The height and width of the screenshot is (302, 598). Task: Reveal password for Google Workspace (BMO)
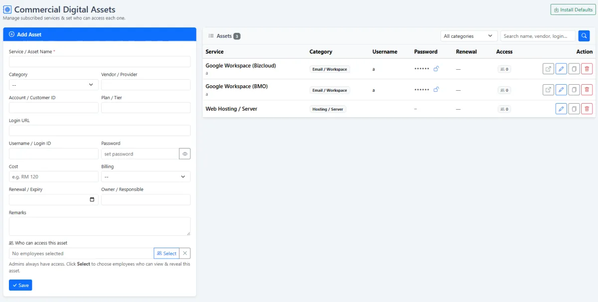[436, 90]
